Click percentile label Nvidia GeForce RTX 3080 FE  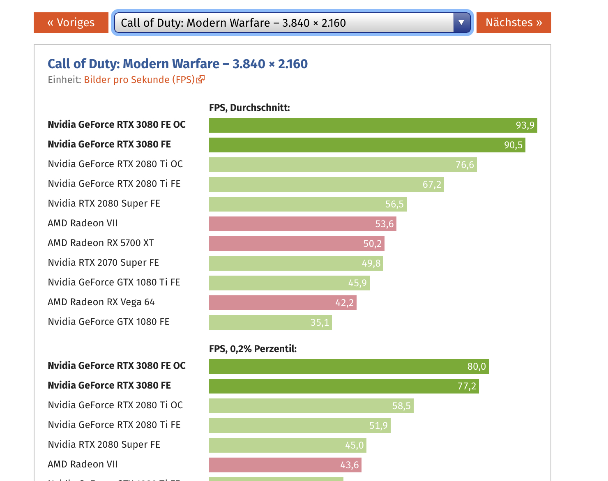[109, 386]
